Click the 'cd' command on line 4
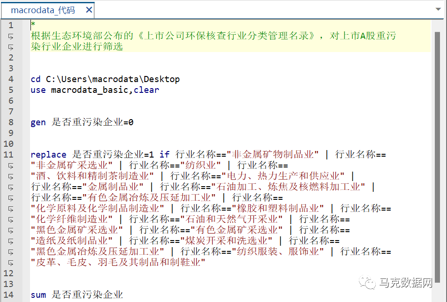The width and height of the screenshot is (447, 302). [36, 79]
